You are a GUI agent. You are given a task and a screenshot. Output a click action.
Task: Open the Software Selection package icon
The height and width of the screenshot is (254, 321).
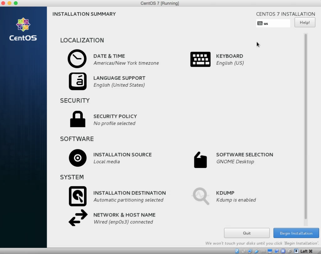(200, 160)
